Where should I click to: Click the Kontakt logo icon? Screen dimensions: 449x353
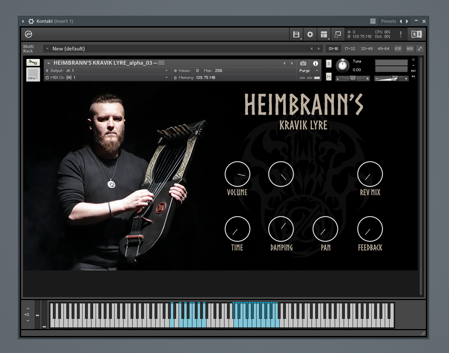[28, 34]
